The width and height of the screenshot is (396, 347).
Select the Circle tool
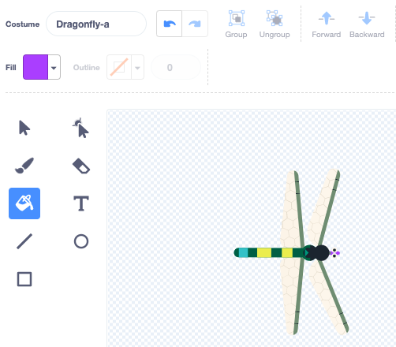[81, 241]
